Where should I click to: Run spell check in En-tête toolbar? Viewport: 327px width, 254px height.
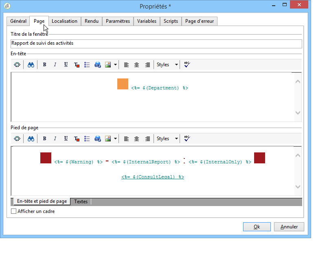(187, 65)
